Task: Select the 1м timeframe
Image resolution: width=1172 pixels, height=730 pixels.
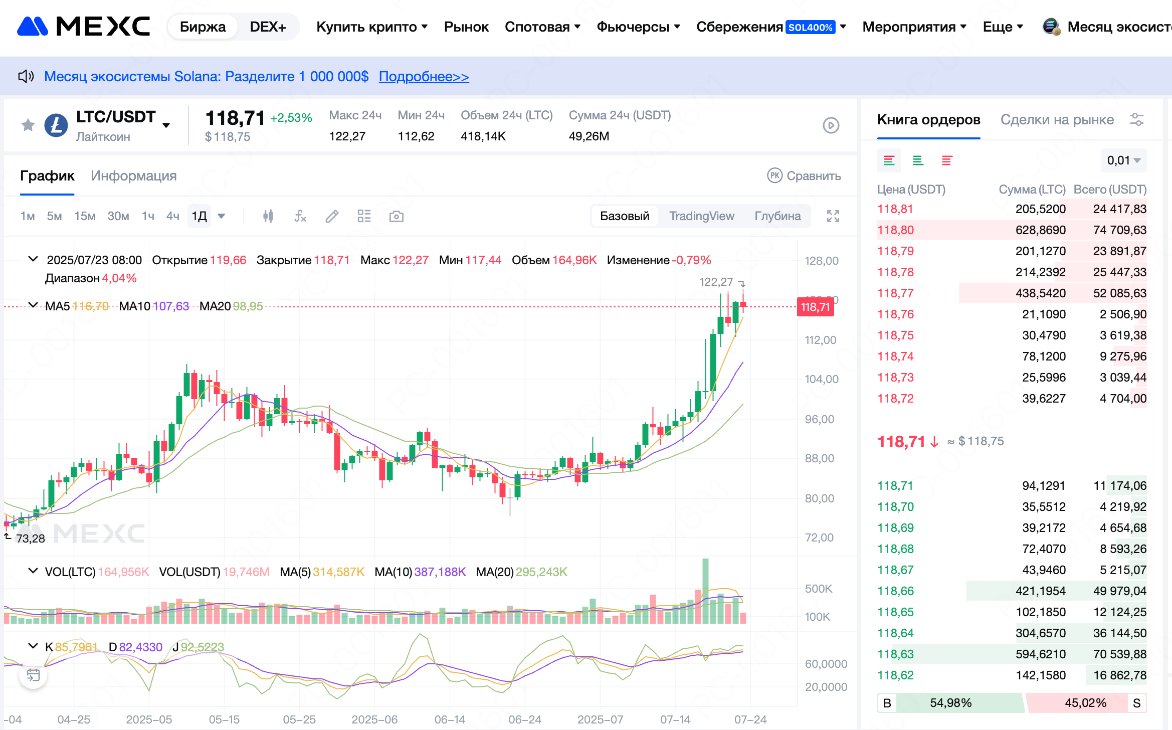Action: (28, 216)
